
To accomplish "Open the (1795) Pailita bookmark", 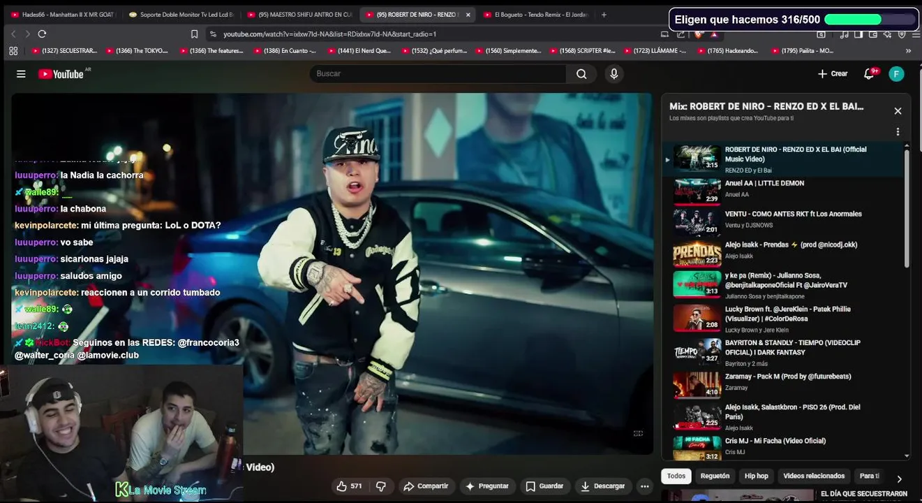I will [x=803, y=51].
